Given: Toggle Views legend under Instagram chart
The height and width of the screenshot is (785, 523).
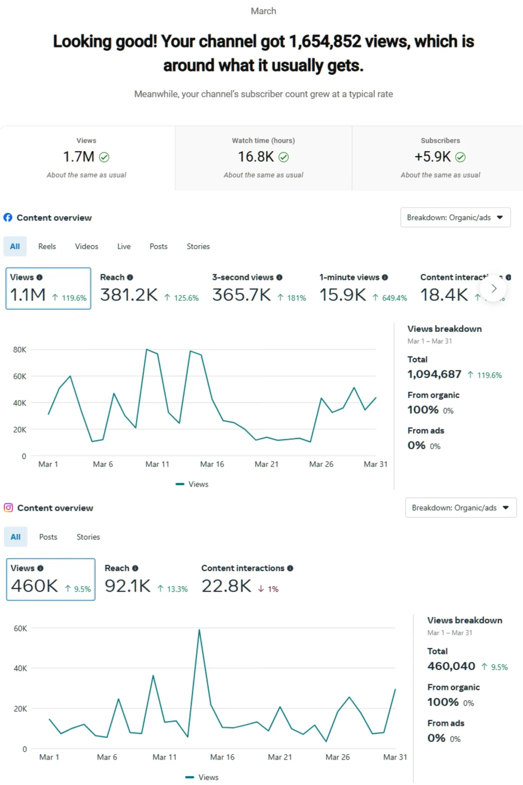Looking at the screenshot, I should [x=202, y=777].
